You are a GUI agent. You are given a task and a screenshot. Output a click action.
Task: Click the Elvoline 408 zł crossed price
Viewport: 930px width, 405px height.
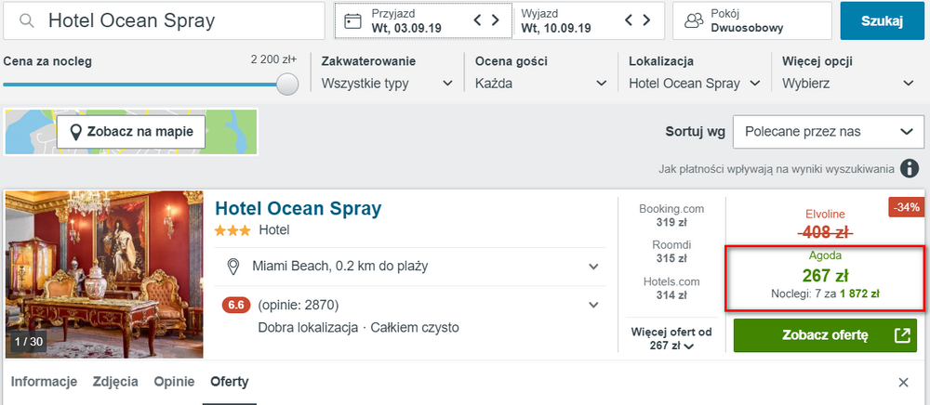[825, 225]
